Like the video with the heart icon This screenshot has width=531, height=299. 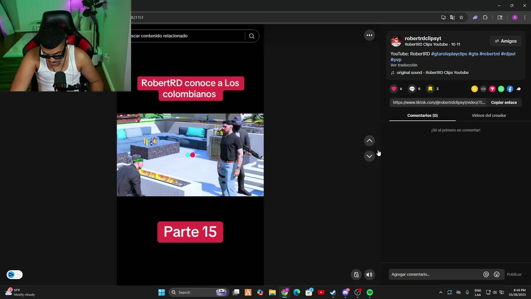click(394, 89)
